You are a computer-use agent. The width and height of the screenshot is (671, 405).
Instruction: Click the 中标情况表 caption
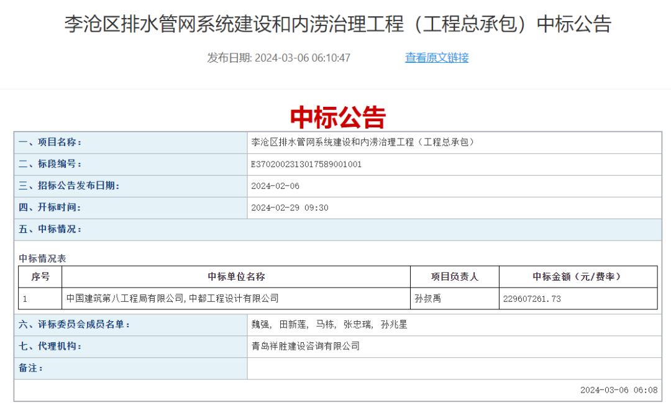pos(42,258)
